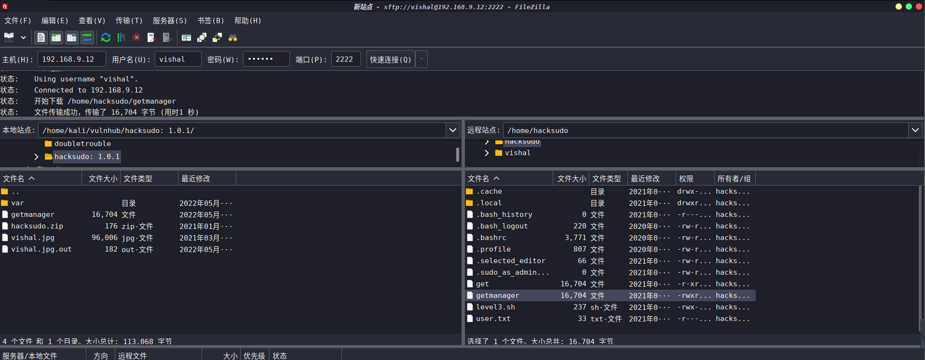Select hacksudo: 1.0.1 folder in local tree
The height and width of the screenshot is (360, 925).
[87, 157]
